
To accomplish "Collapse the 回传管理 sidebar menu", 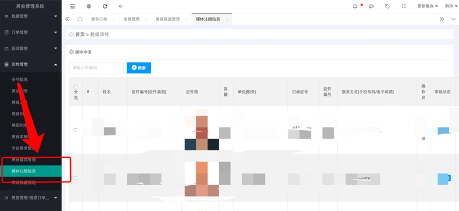I will coord(31,64).
